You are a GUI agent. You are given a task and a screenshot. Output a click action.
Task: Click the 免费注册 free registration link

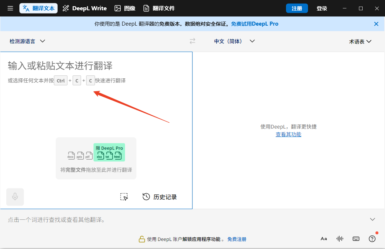point(237,239)
